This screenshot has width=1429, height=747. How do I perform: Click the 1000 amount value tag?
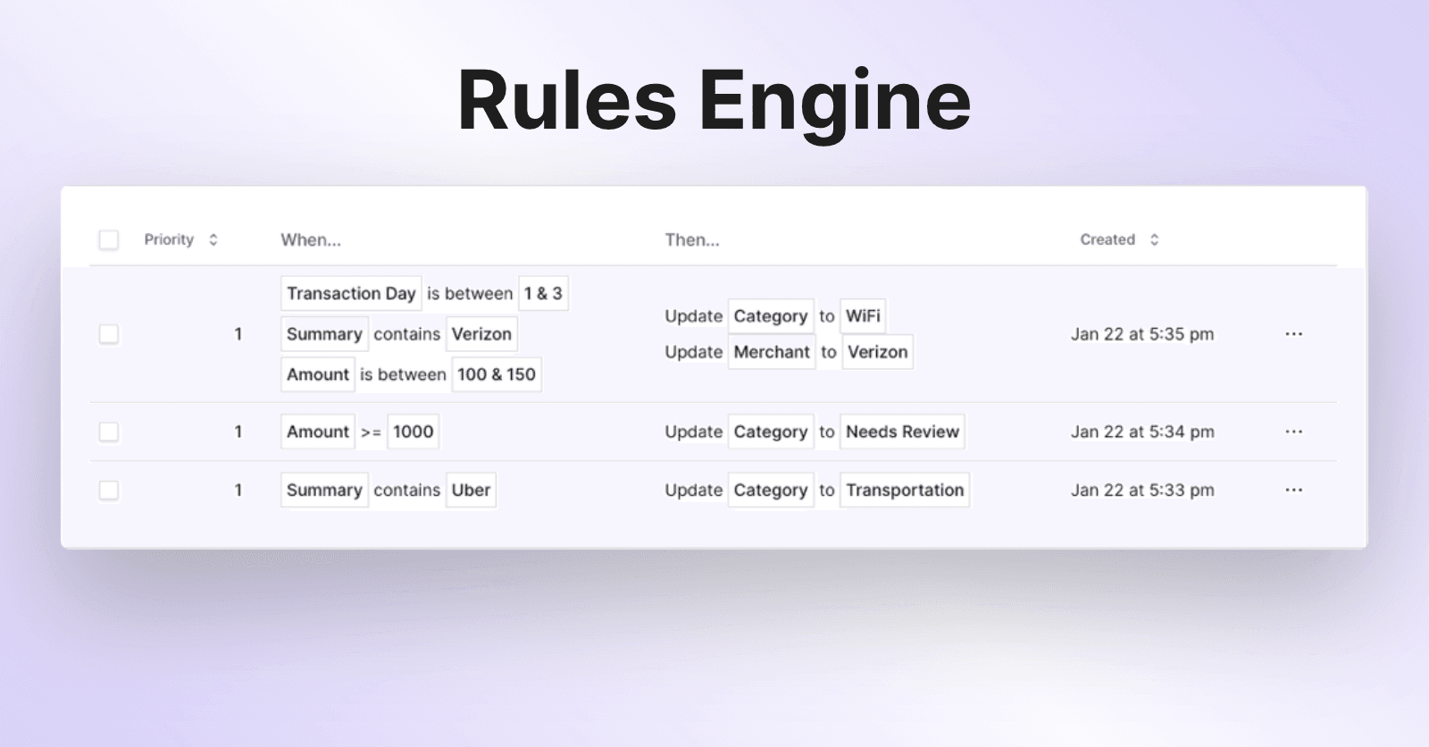point(413,432)
